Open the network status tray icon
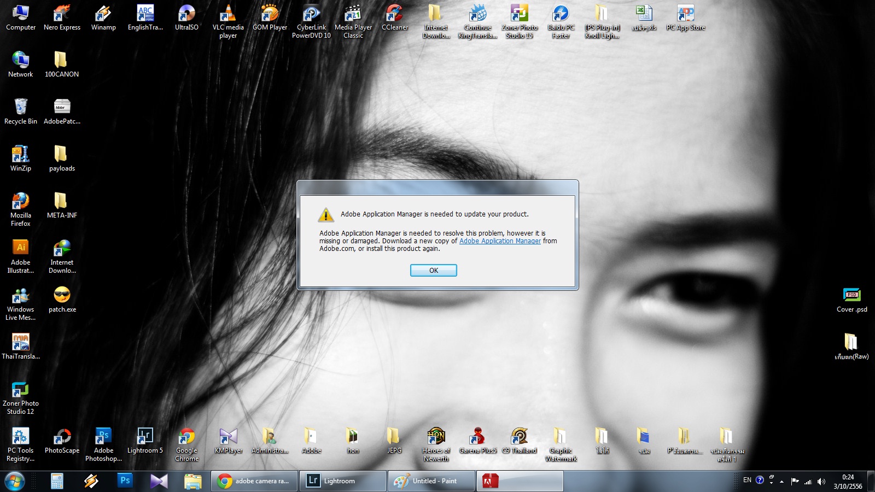 (808, 481)
